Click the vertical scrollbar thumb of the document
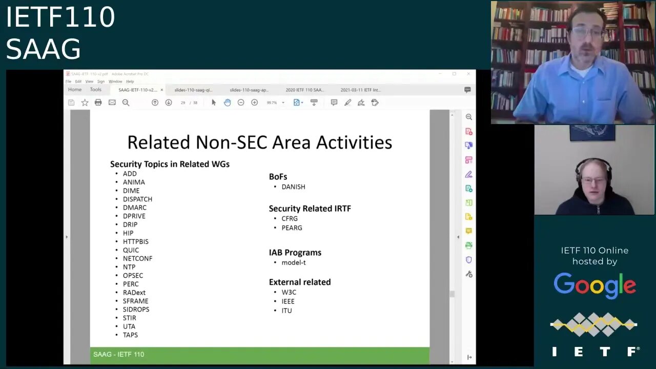Screen dimensions: 656x369 pyautogui.click(x=452, y=294)
